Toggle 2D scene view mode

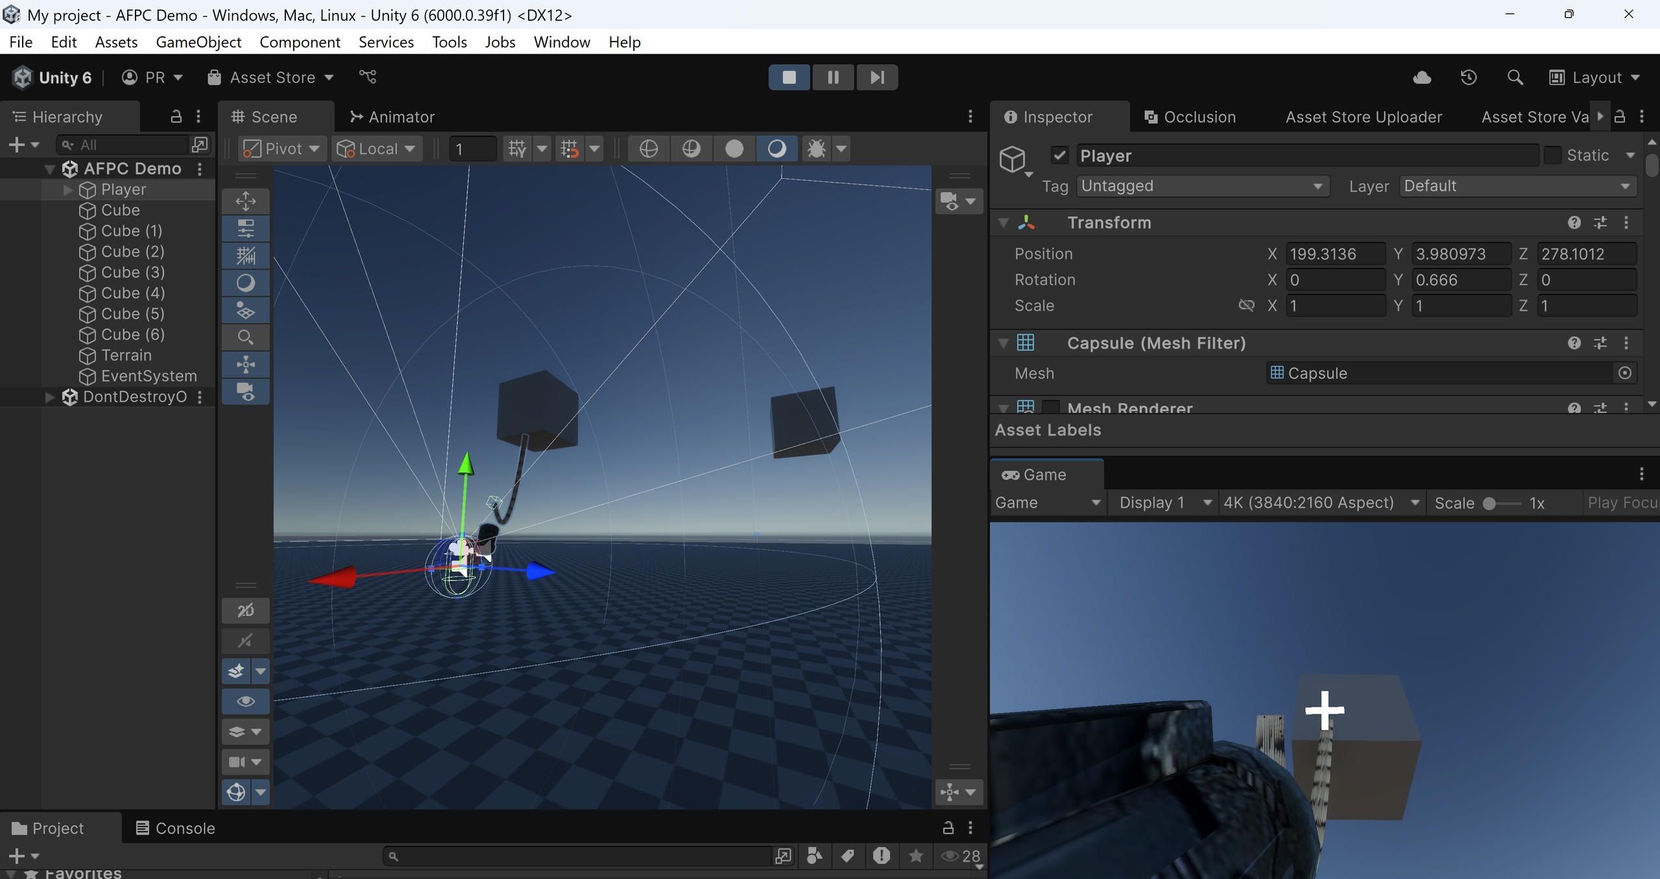[x=245, y=610]
